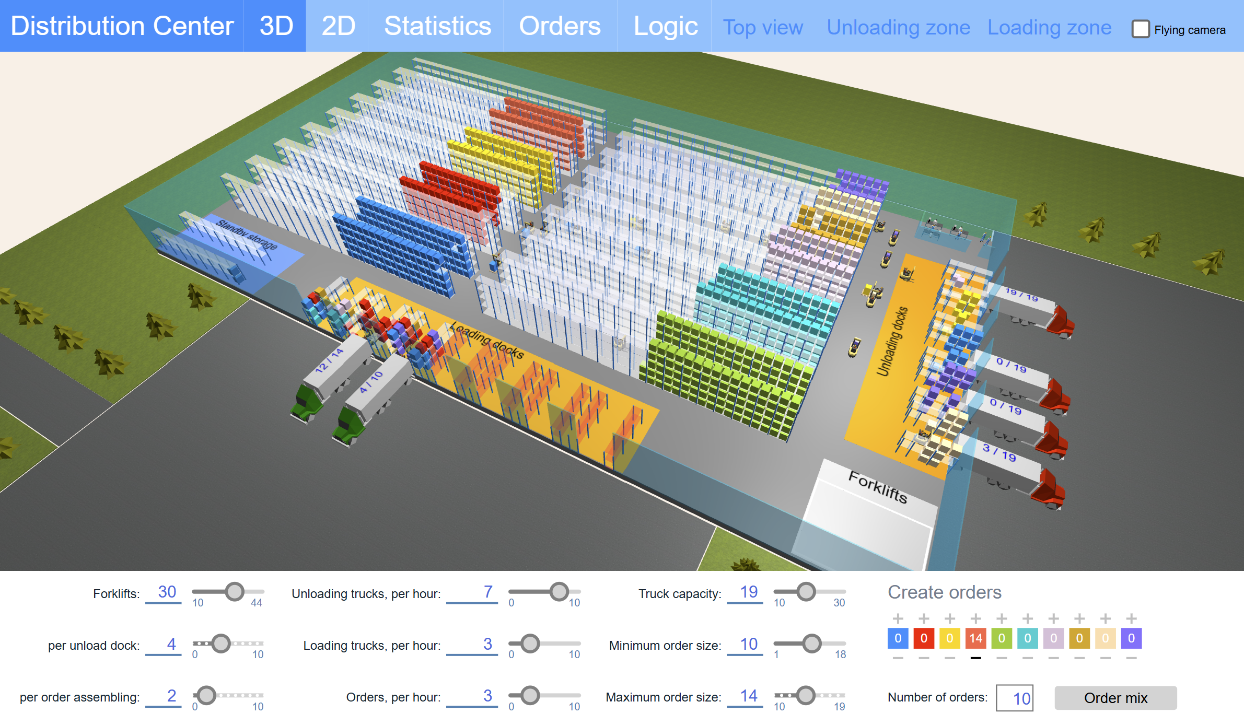Click the Forklifts slider handle

pyautogui.click(x=235, y=591)
